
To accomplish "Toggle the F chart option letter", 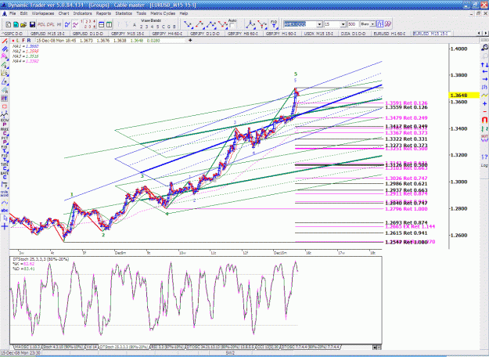I will pyautogui.click(x=23, y=41).
